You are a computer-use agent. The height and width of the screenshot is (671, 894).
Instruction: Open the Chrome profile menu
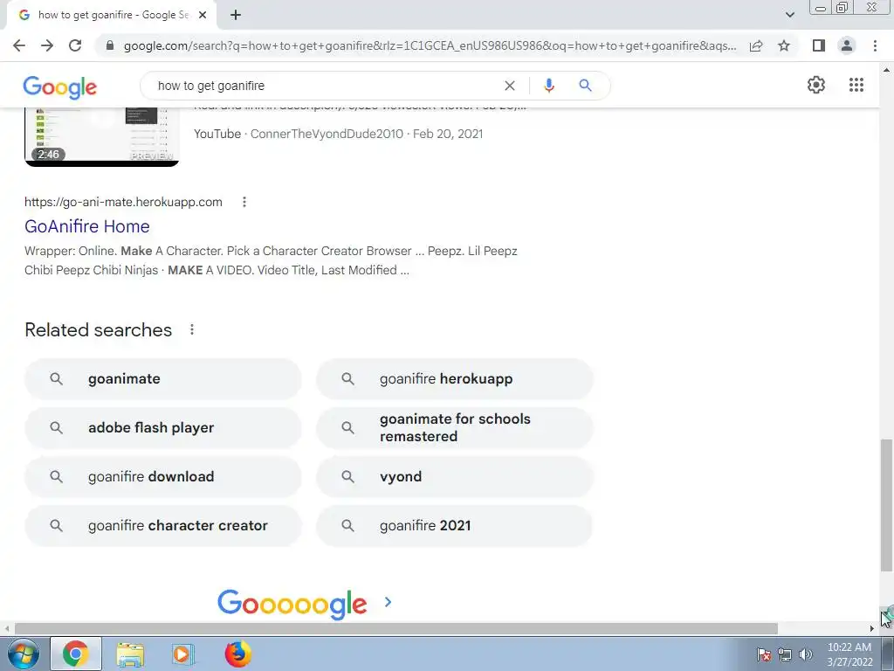coord(847,45)
